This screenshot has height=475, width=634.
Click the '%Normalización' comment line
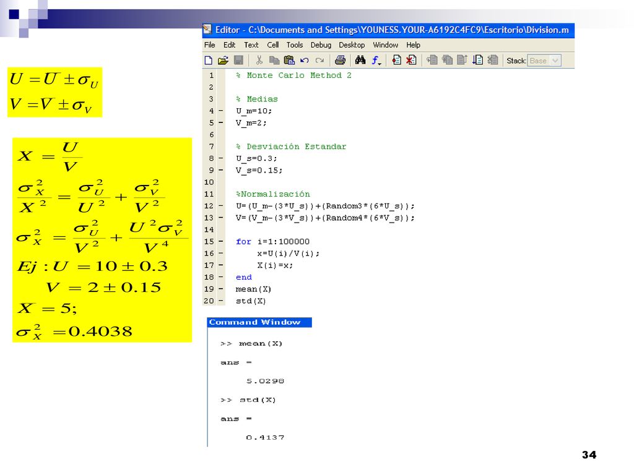tap(273, 194)
